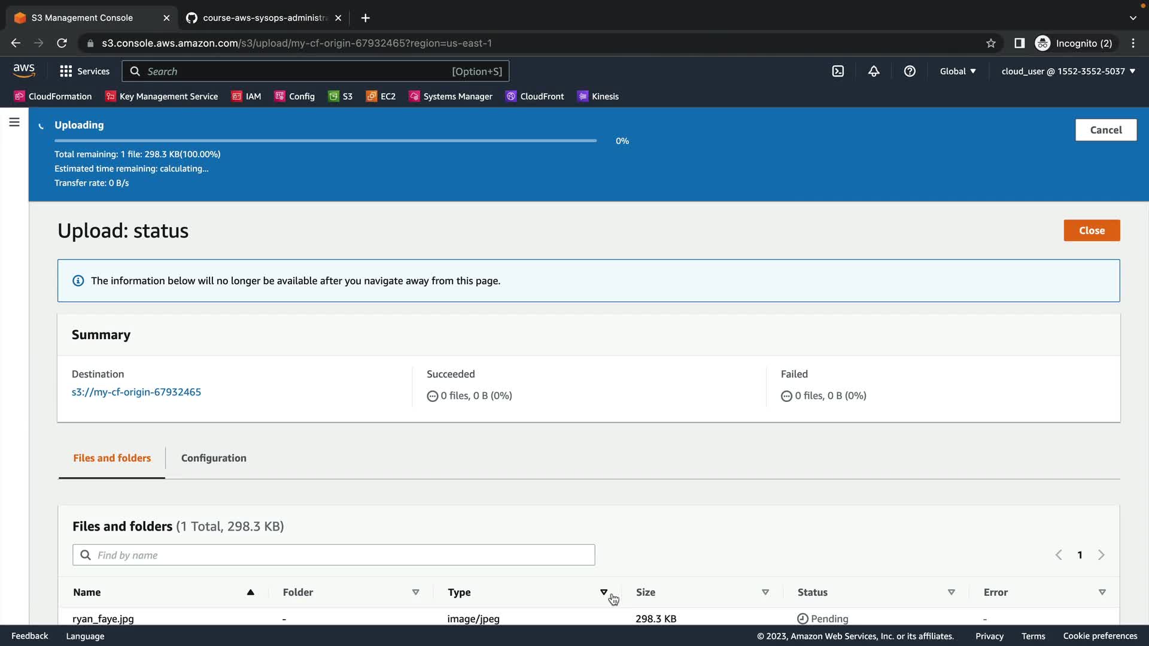
Task: Open AWS CloudShell terminal icon
Action: pyautogui.click(x=838, y=71)
